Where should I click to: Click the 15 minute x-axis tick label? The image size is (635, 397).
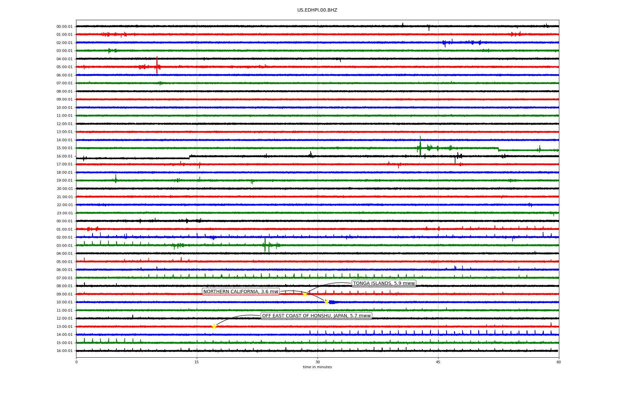pos(197,362)
